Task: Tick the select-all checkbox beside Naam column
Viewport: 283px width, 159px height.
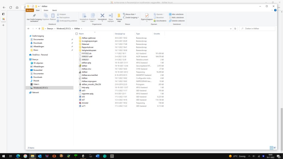Action: [x=76, y=34]
